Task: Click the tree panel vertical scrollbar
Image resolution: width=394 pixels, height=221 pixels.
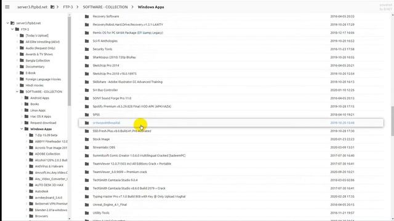Action: coord(70,61)
